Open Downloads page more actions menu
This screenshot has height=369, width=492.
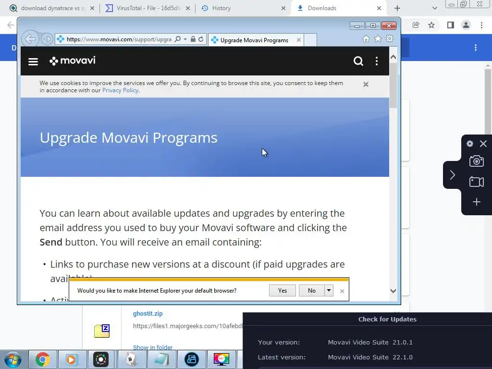point(476,48)
